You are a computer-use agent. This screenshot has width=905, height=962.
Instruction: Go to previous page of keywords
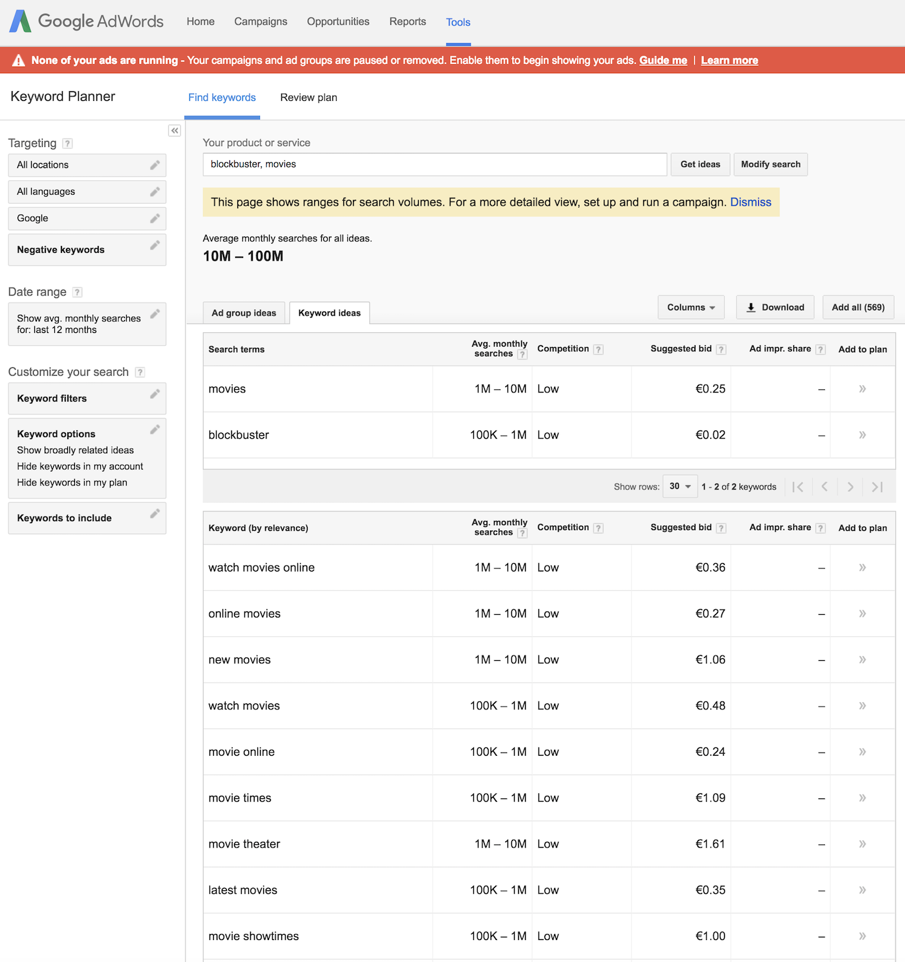tap(824, 487)
